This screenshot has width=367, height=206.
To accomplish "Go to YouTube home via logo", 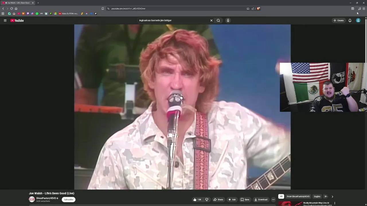I will 17,20.
